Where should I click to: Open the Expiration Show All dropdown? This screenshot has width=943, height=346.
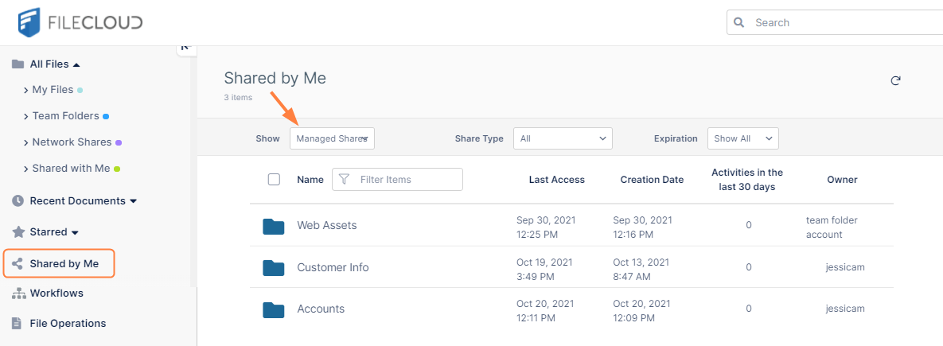[742, 138]
